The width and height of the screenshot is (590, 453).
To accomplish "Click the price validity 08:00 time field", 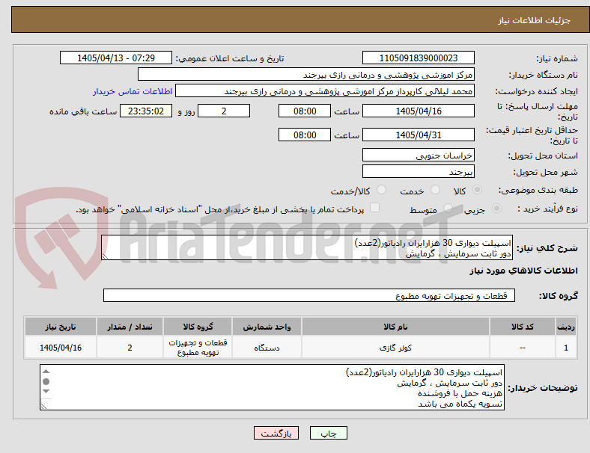I will point(305,135).
